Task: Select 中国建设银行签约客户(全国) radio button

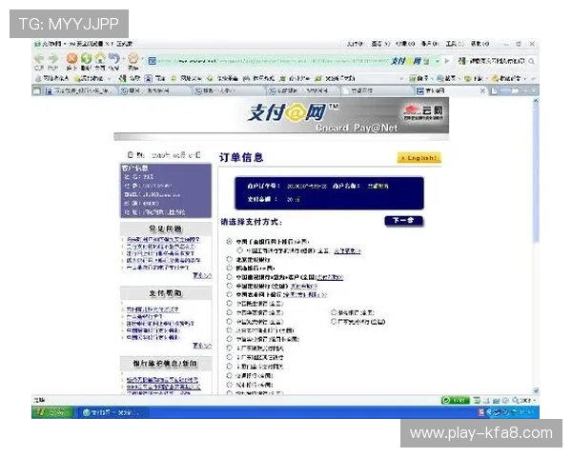Action: (x=229, y=277)
